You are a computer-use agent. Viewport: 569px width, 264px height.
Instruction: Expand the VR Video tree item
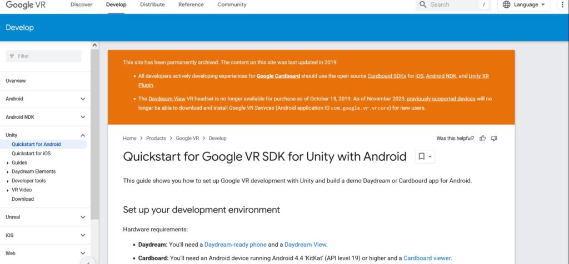coord(8,190)
